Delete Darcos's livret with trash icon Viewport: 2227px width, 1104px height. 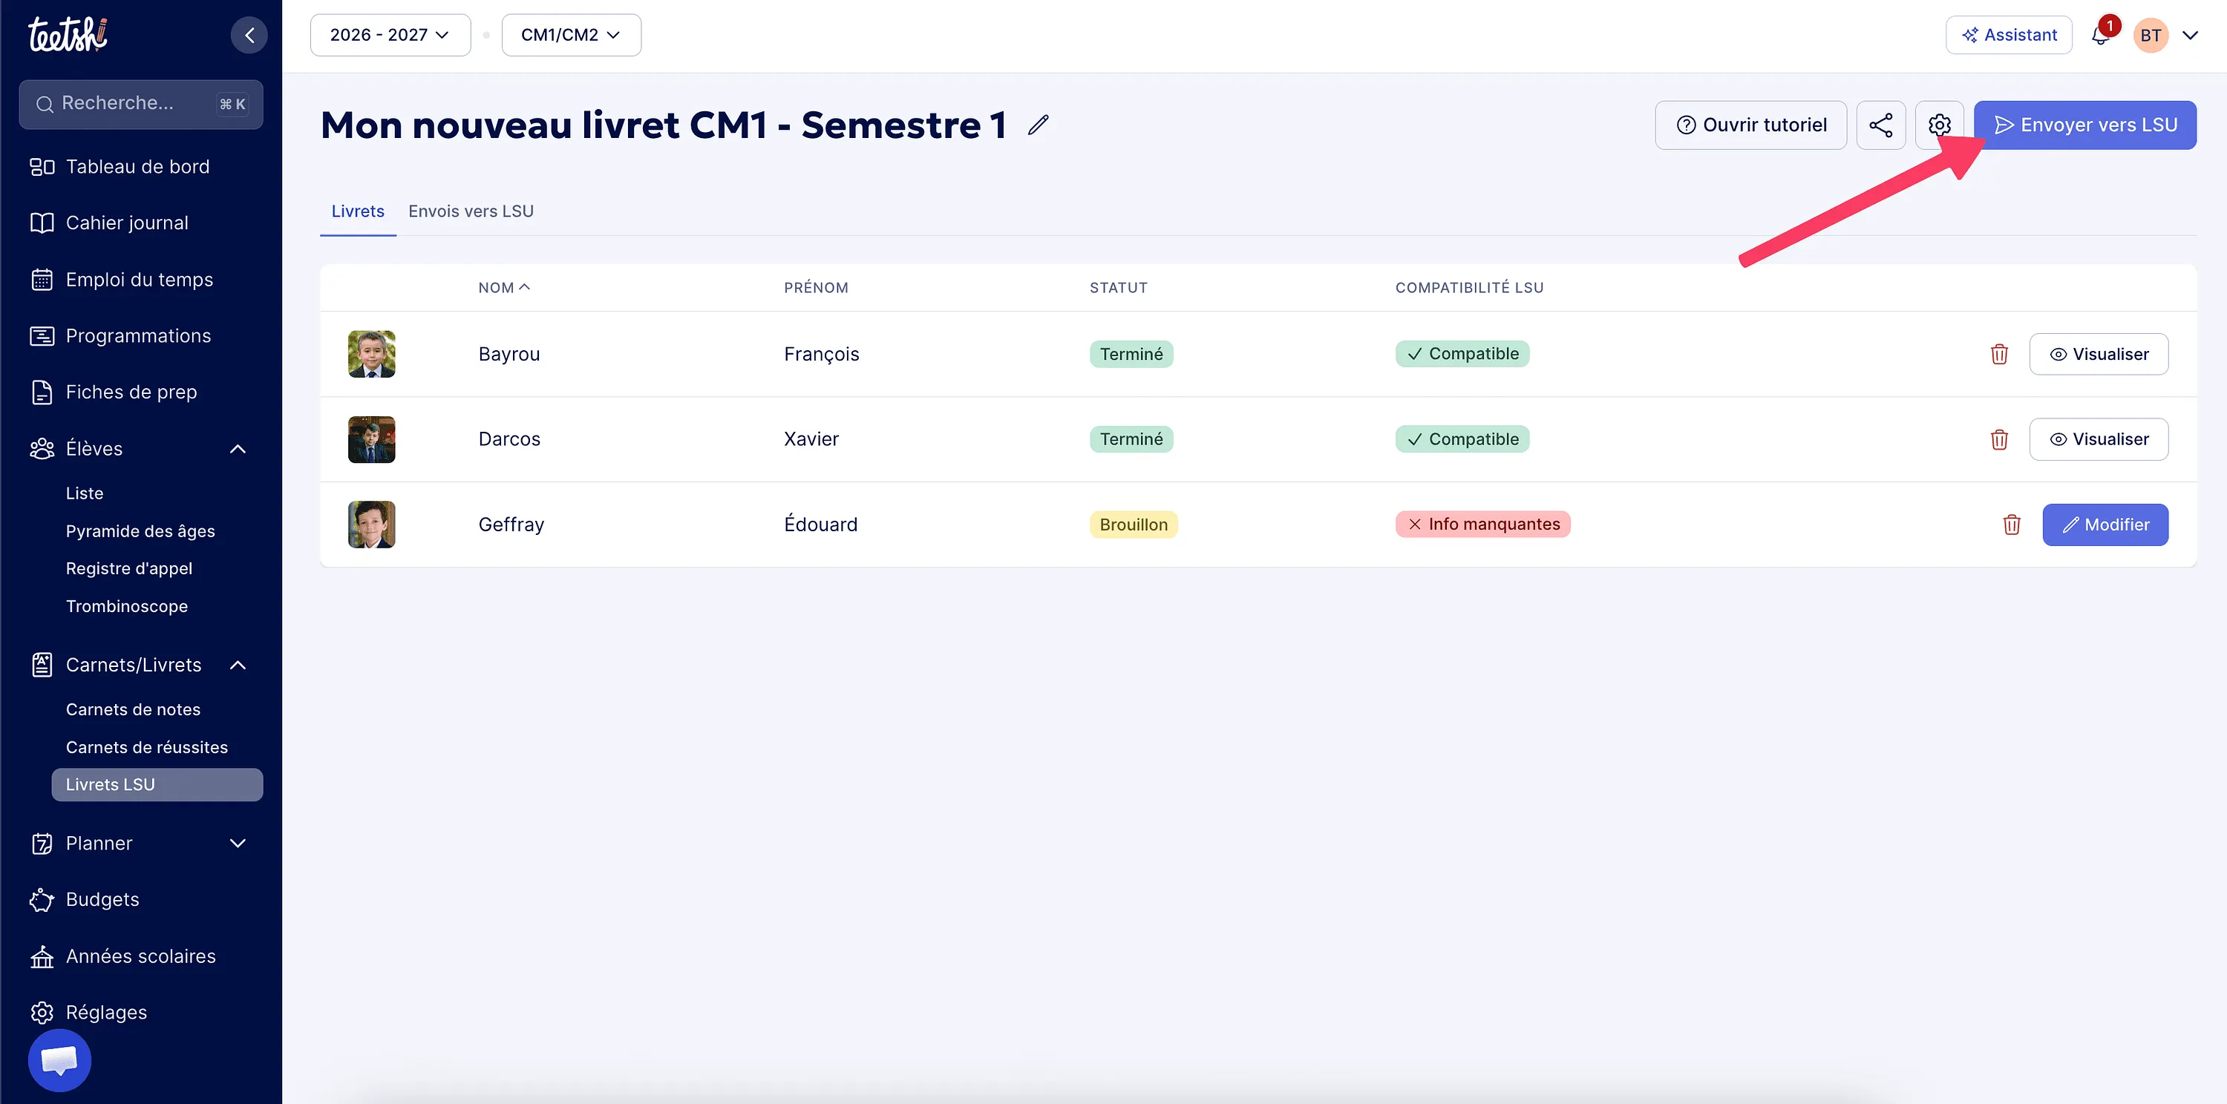(x=1999, y=440)
